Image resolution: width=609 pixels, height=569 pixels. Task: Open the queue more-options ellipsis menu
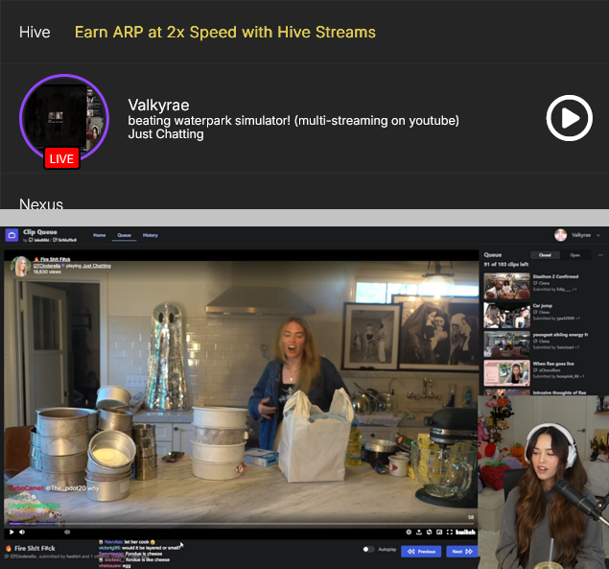(598, 255)
